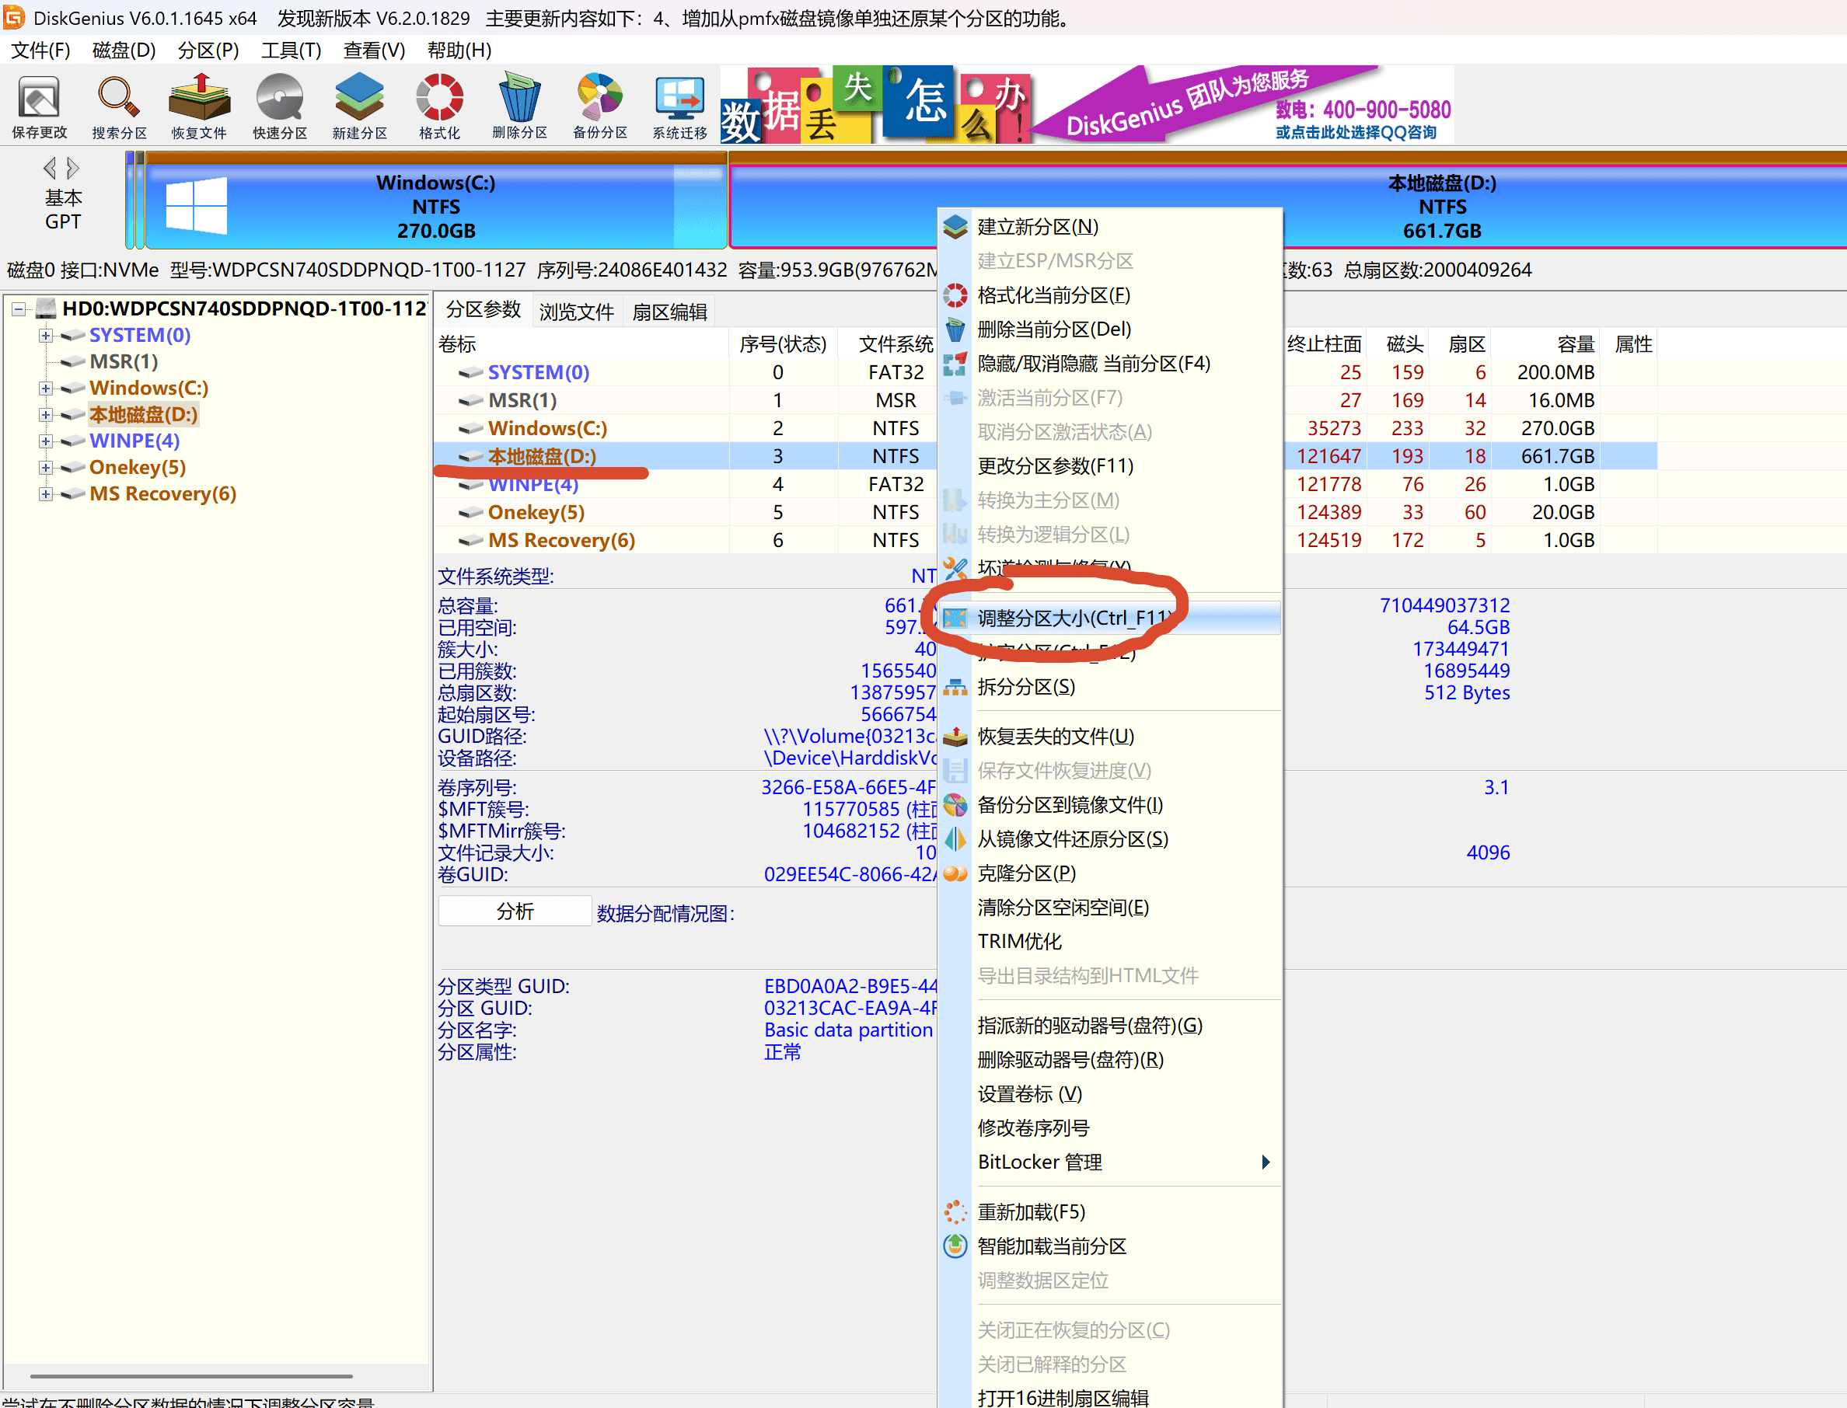Click the HD0 hard disk icon in tree

[46, 308]
